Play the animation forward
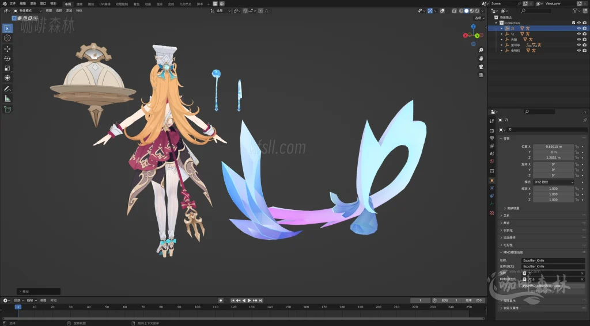Viewport: 590px width, 326px height. (249, 301)
